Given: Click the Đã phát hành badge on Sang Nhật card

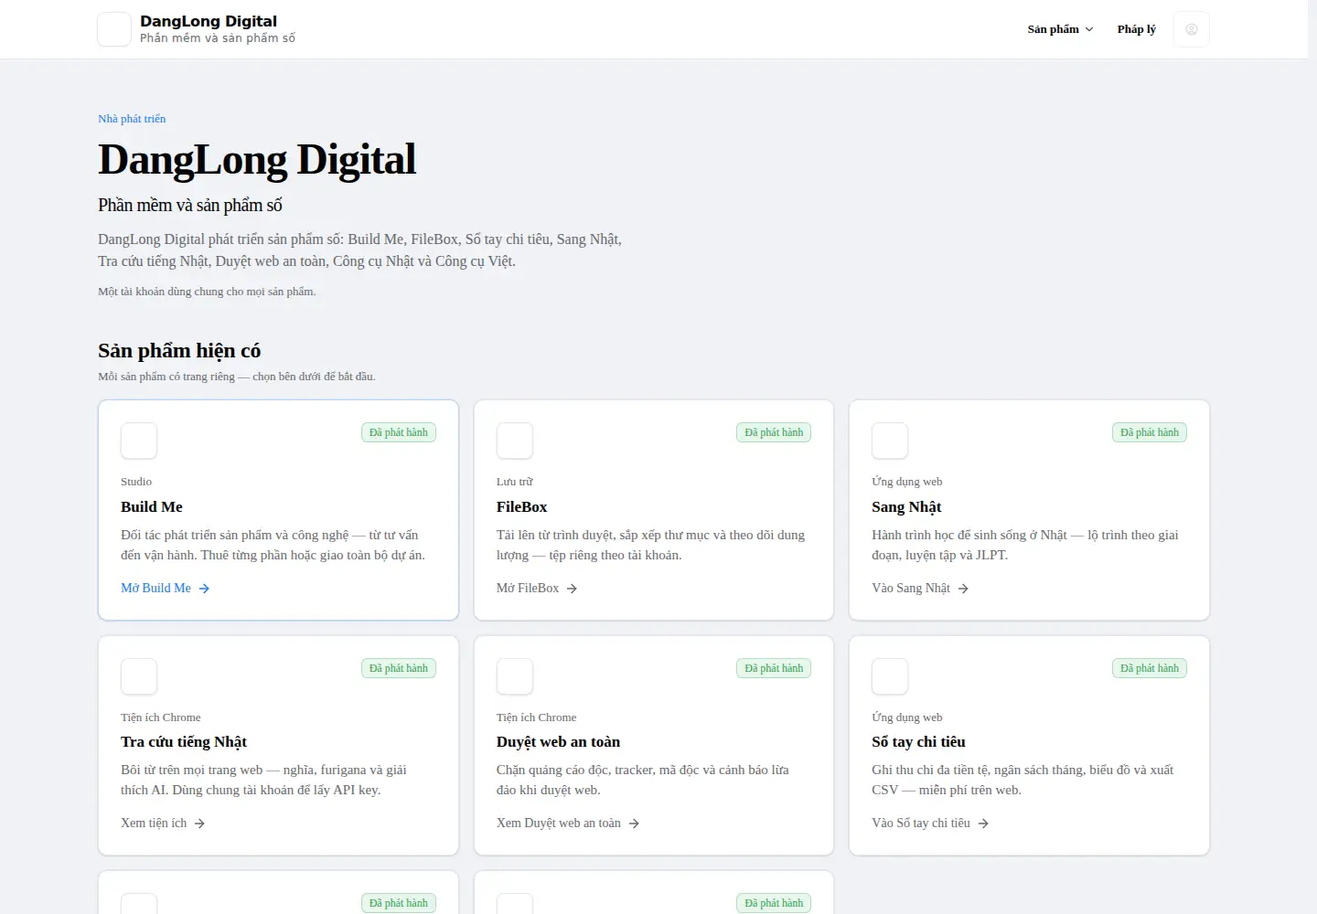Looking at the screenshot, I should click(x=1150, y=432).
